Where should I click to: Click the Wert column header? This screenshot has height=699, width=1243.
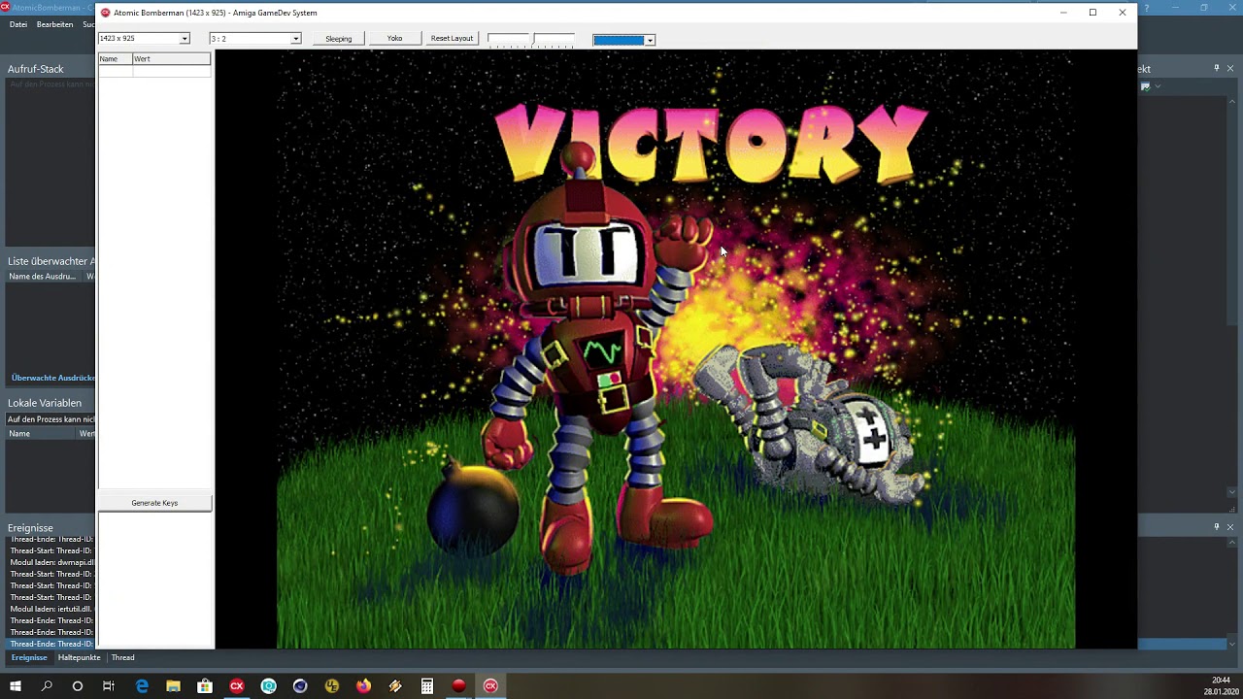(171, 59)
